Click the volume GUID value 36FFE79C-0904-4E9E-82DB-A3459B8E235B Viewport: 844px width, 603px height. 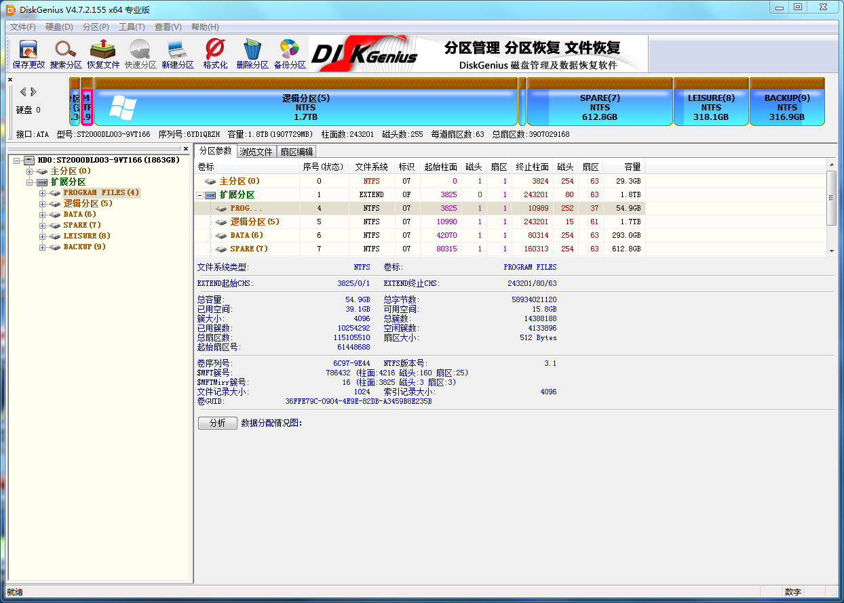[358, 402]
